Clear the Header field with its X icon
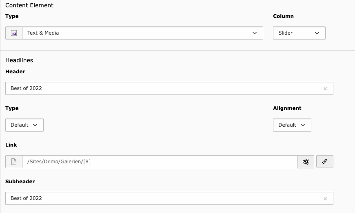This screenshot has width=355, height=213. [x=325, y=89]
